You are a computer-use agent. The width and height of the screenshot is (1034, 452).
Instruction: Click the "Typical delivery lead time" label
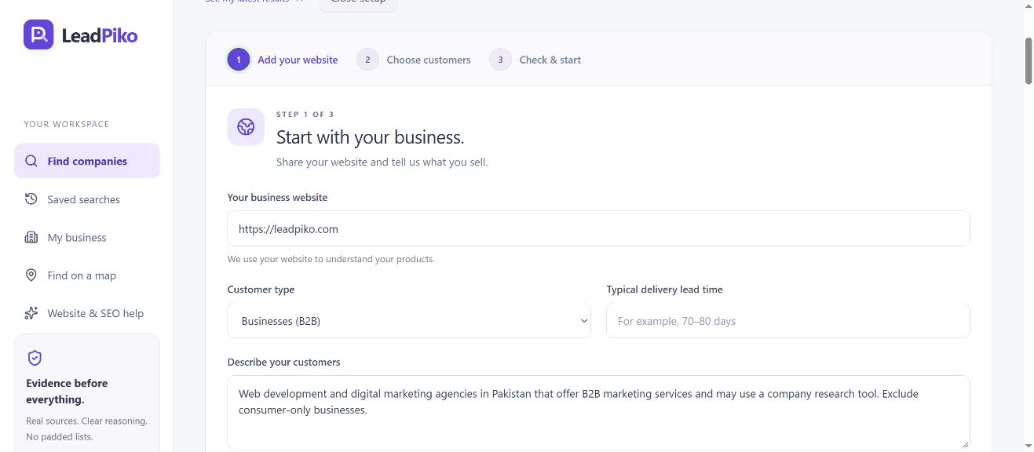tap(664, 290)
